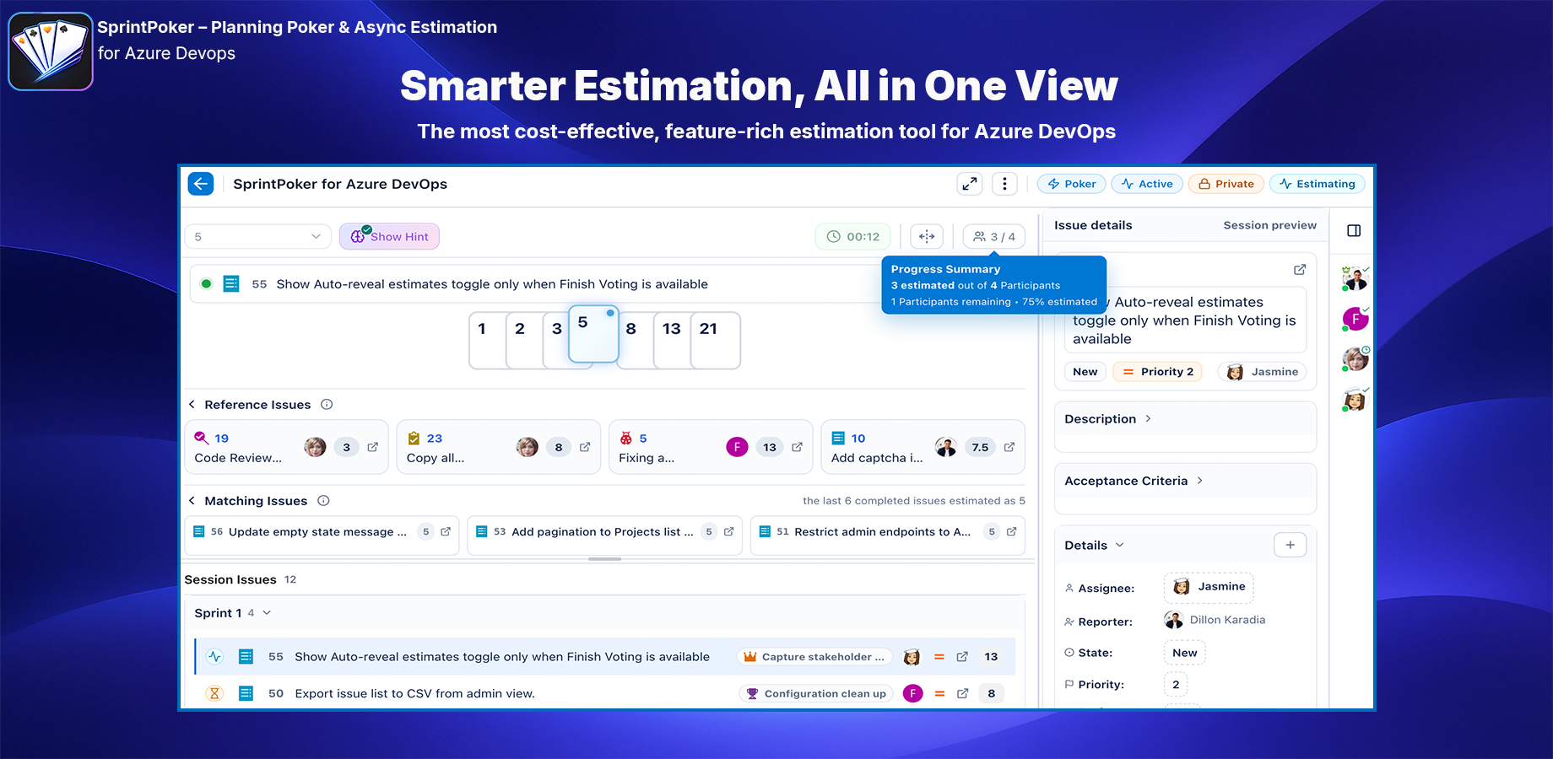Viewport: 1553px width, 759px height.
Task: Open external link for reference issue 19
Action: [x=373, y=447]
